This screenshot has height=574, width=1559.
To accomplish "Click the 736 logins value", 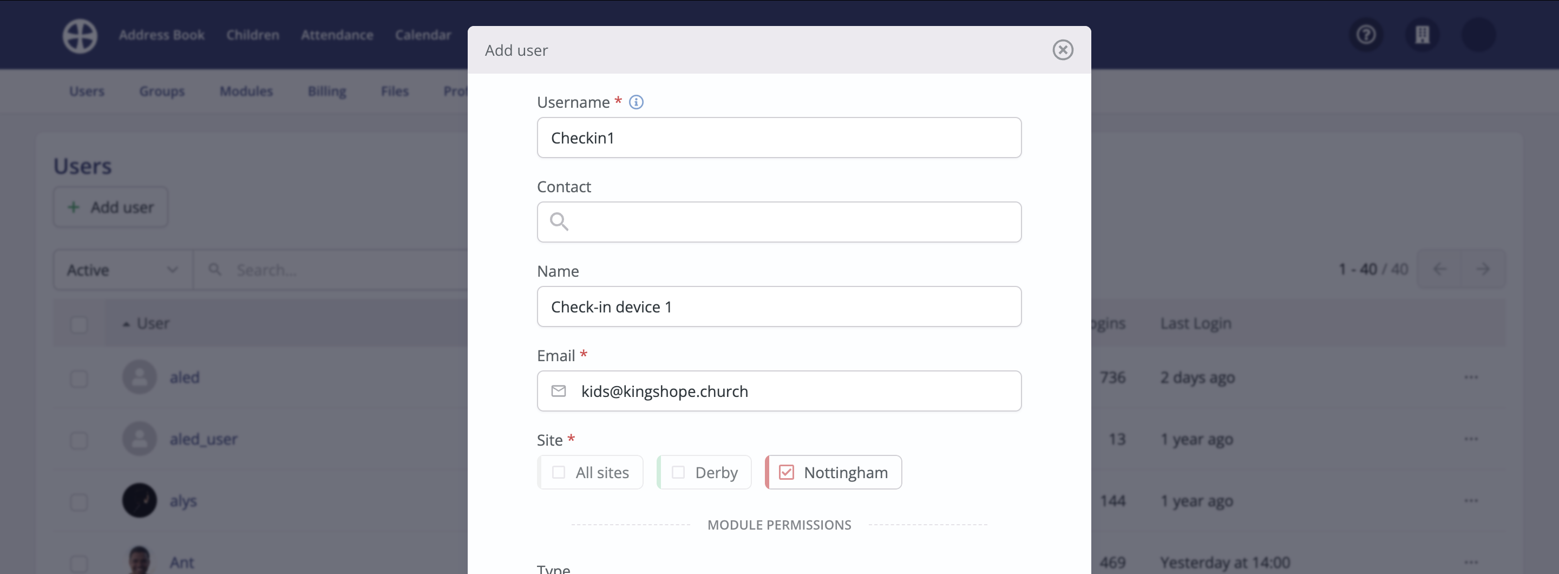I will tap(1112, 377).
